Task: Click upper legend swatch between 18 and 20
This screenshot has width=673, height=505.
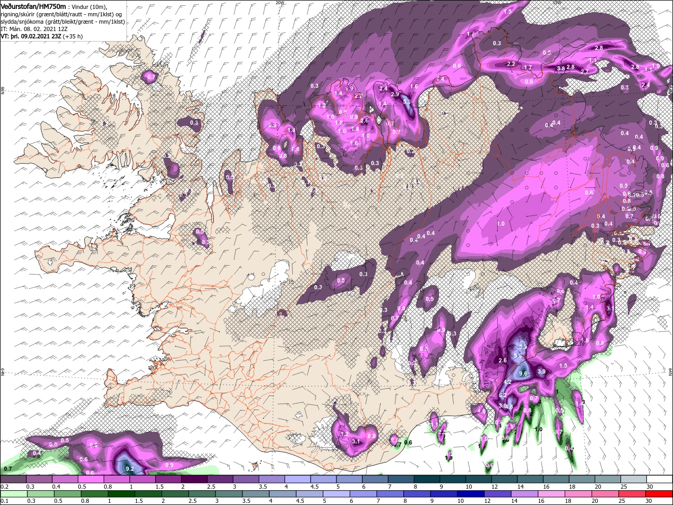Action: tap(582, 479)
